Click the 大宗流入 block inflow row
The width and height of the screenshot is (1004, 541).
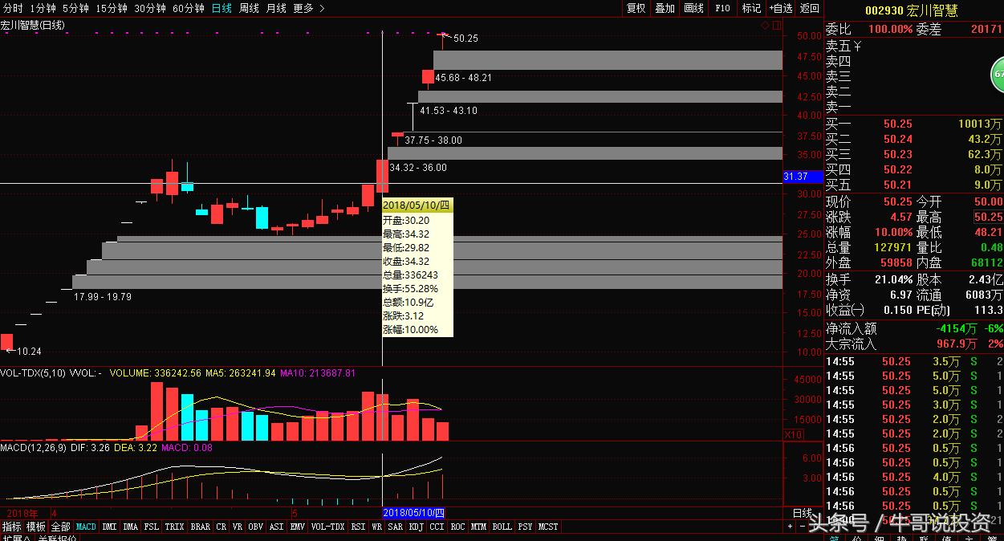click(914, 344)
